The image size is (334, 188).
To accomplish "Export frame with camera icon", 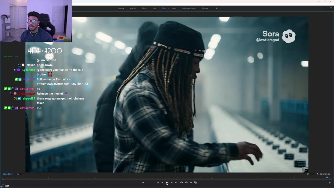I will (x=191, y=183).
